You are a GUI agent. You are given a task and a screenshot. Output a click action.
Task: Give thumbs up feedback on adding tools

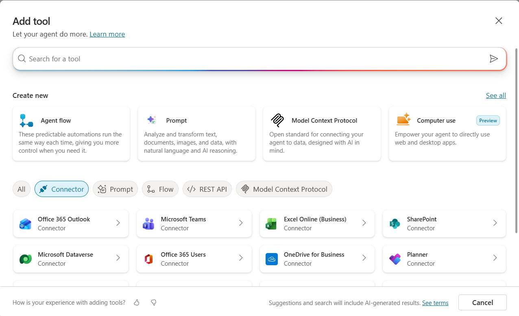[137, 303]
